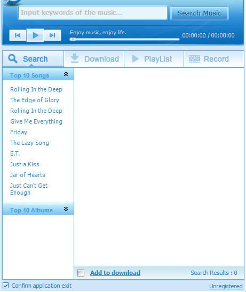
Task: Choose Just a Kiss song
Action: pos(25,164)
